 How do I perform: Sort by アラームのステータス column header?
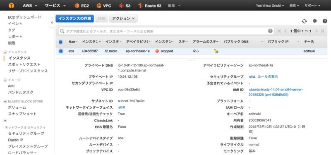pos(205,42)
